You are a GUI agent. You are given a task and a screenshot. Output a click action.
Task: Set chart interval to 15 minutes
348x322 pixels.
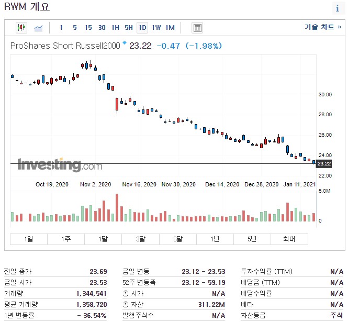[88, 28]
